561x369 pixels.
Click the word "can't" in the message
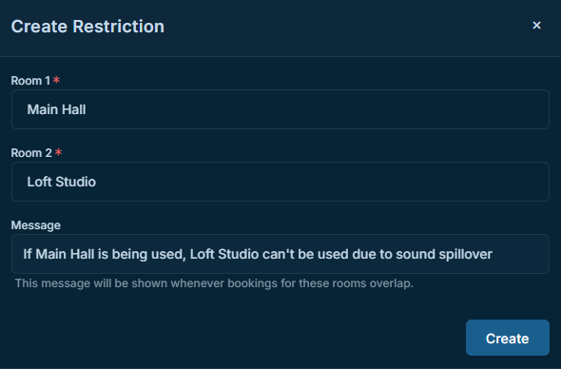(x=279, y=254)
